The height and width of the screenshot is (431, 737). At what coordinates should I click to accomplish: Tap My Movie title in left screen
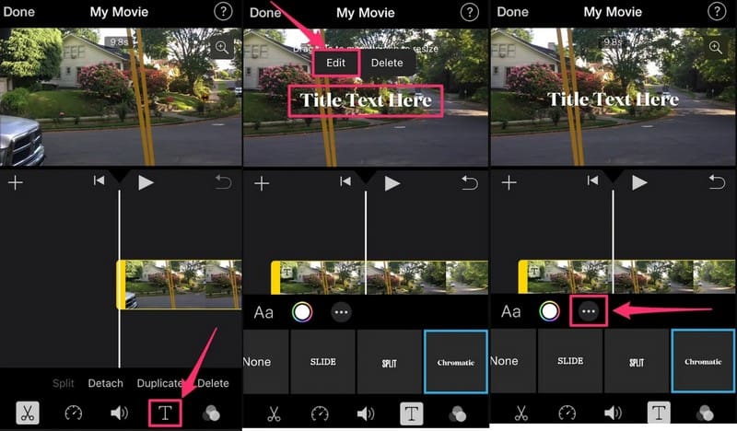[x=119, y=12]
